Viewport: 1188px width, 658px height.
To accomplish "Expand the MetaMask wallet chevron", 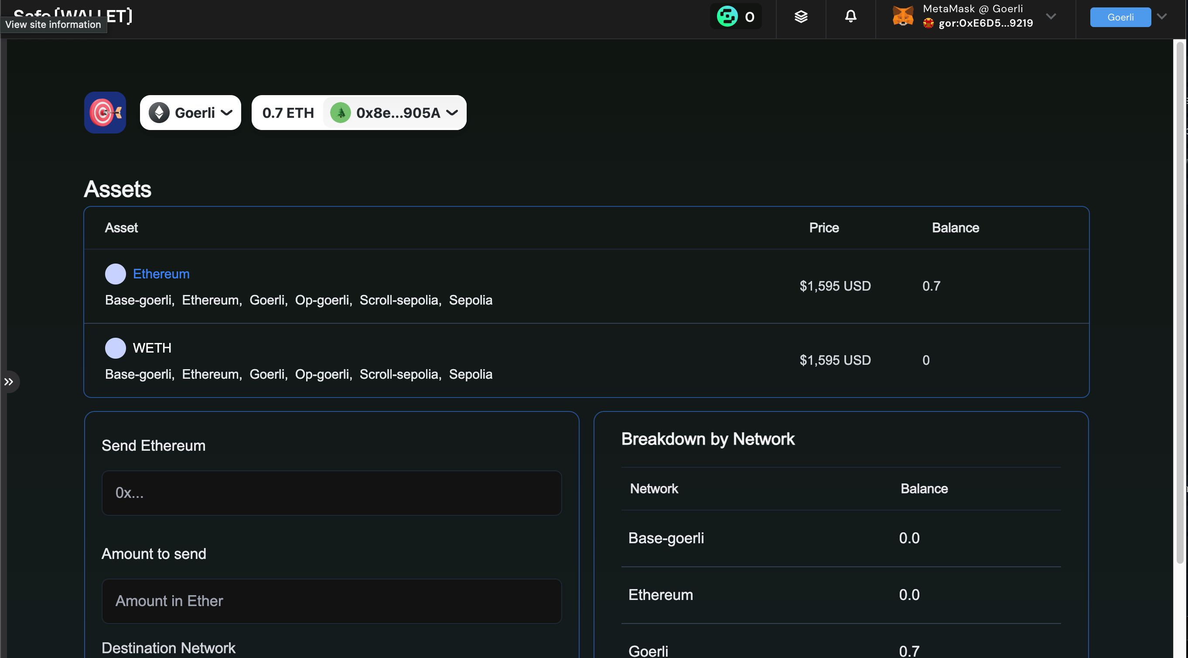I will click(1051, 16).
